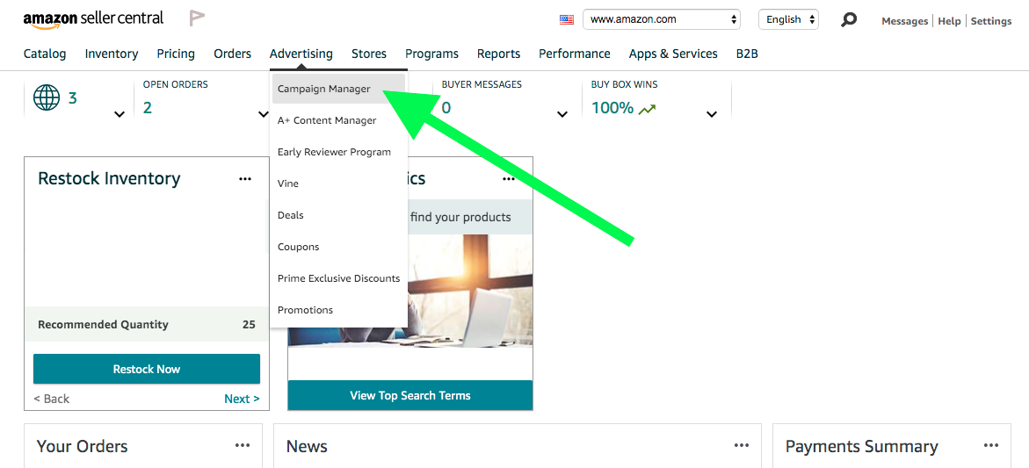Screen dimensions: 1029x468
Task: Click the globe marketplaces icon
Action: click(x=47, y=97)
